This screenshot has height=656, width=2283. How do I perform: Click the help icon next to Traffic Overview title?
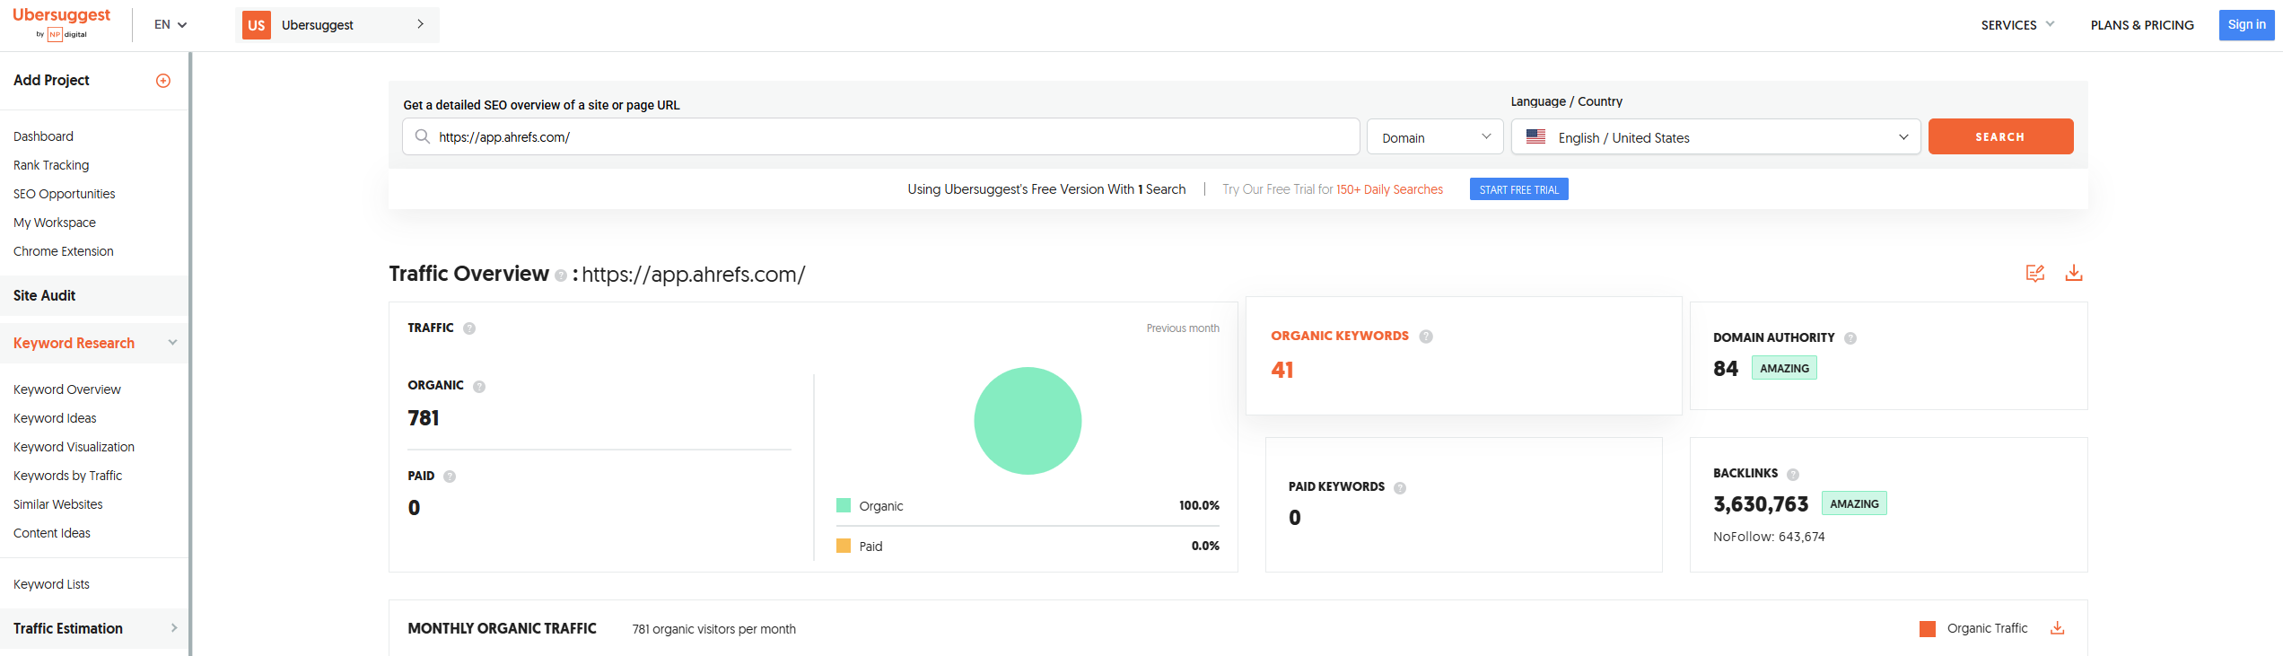click(x=561, y=276)
